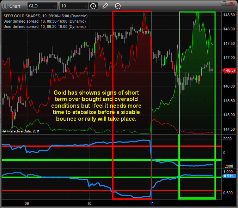Click the 0.911 indicator value label
This screenshot has width=238, height=208.
click(x=229, y=176)
